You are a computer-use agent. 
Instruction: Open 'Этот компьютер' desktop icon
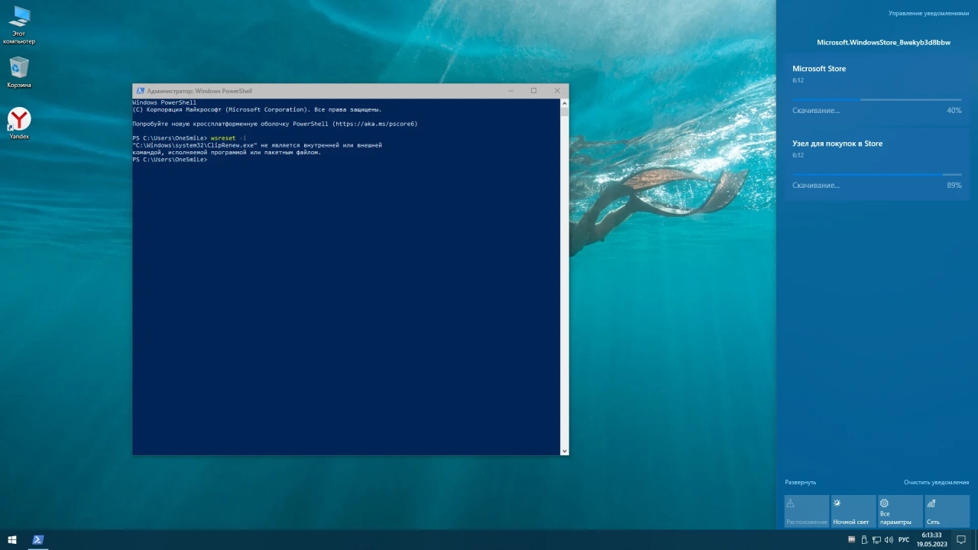(x=19, y=25)
